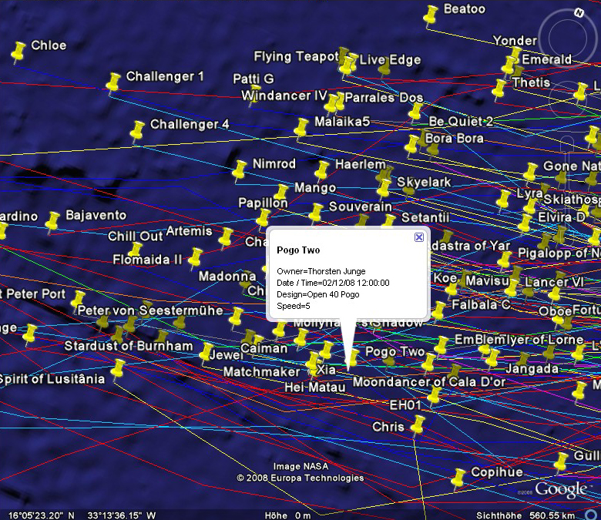Click the compass N to reset north

coord(578,12)
